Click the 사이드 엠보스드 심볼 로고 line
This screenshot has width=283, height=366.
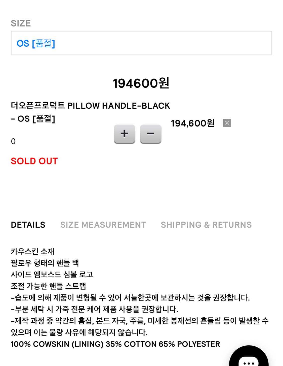pos(52,274)
